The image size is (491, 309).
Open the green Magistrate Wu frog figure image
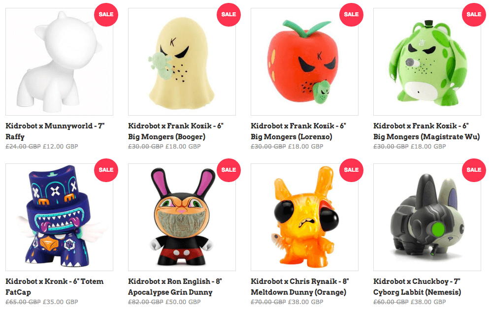tap(427, 62)
